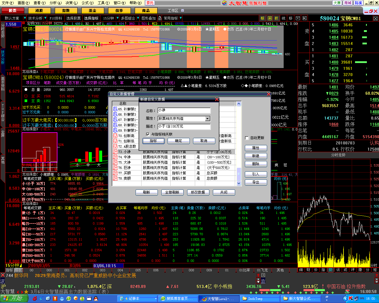This screenshot has height=303, width=379.
Task: Click the 评 tab icon under the mini chart
Action: [x=353, y=270]
